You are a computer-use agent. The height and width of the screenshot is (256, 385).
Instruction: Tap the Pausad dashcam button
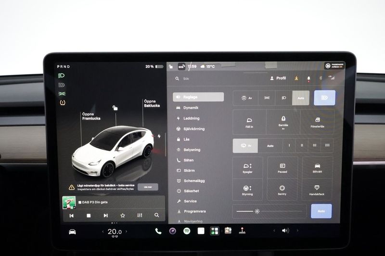[282, 168]
